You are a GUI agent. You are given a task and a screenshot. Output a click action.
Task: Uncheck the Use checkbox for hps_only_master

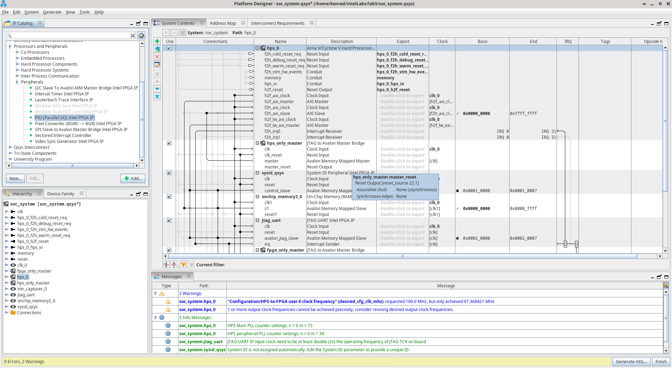click(x=169, y=143)
